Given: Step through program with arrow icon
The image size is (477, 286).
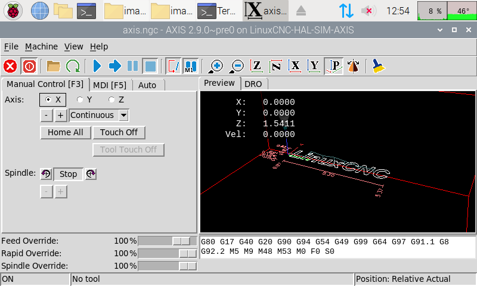Looking at the screenshot, I should tap(115, 66).
